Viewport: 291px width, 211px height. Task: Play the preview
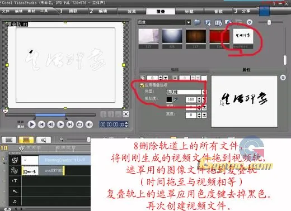tap(31, 124)
